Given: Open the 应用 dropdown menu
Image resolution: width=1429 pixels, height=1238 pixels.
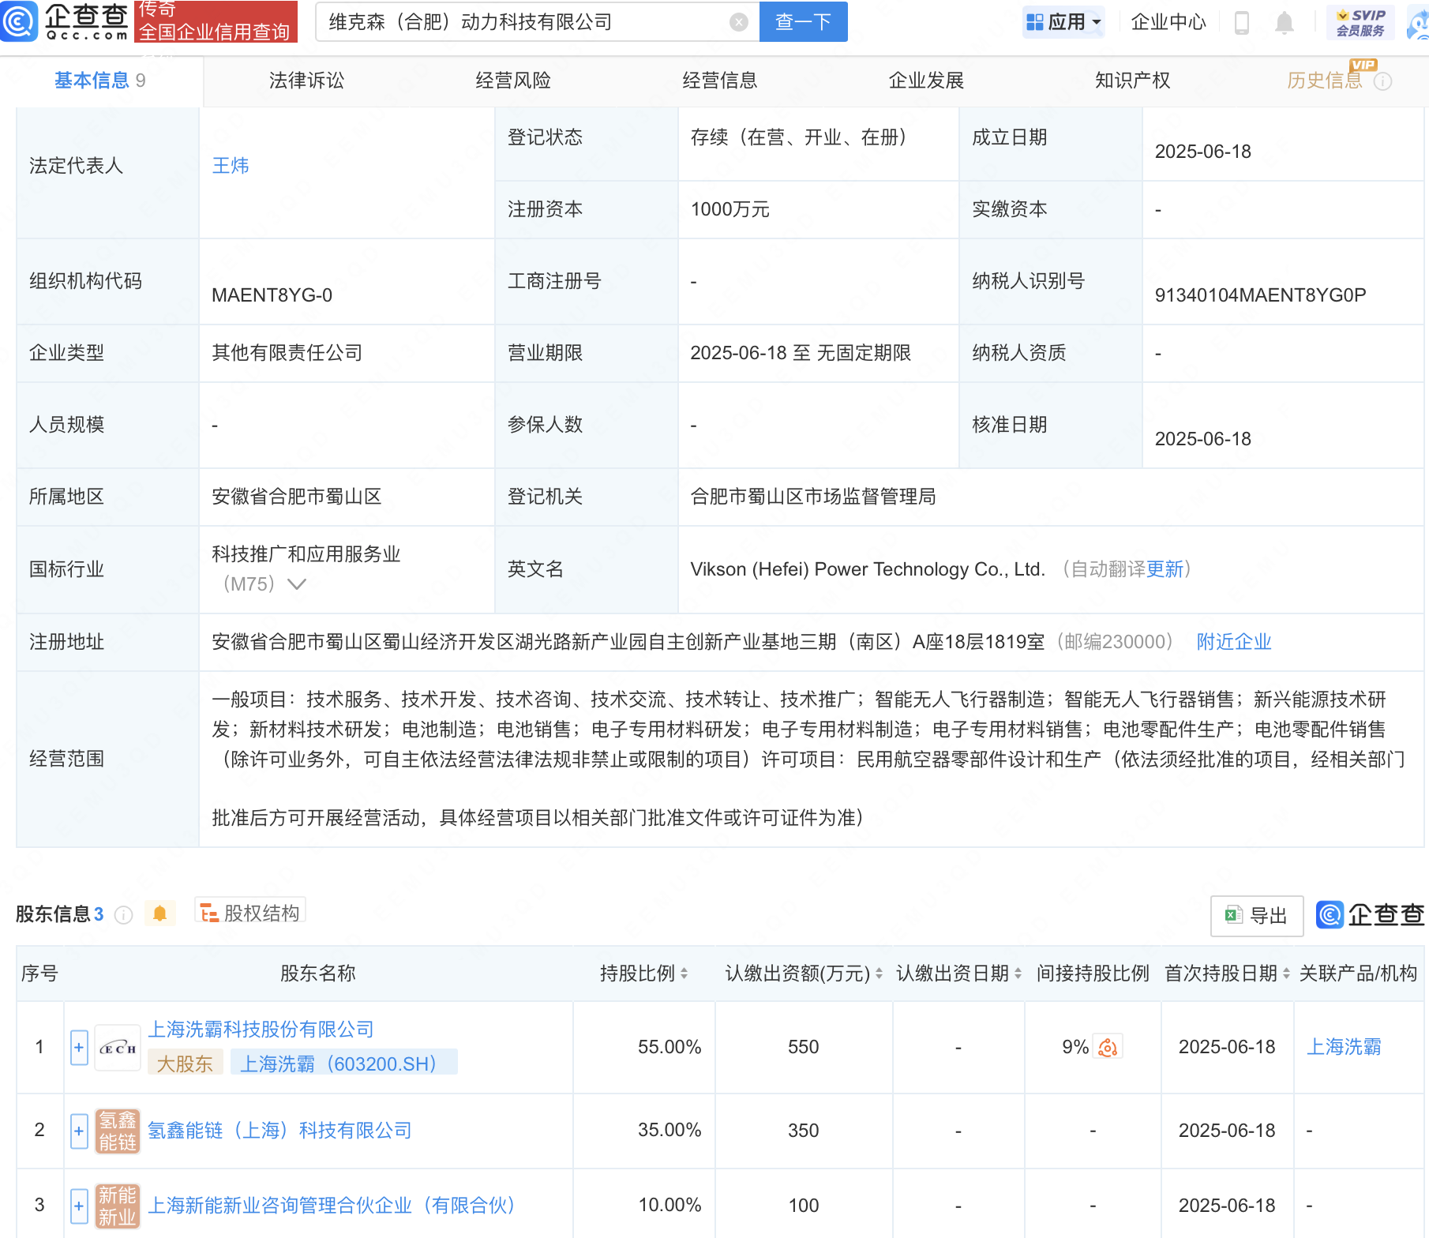Looking at the screenshot, I should coord(1063,22).
